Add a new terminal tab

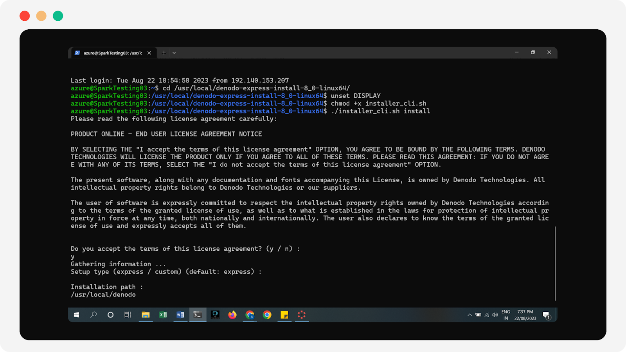(164, 53)
